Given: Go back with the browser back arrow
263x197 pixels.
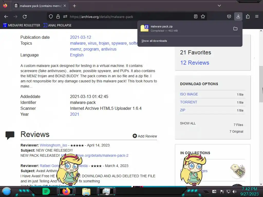Looking at the screenshot, I should [6, 17].
